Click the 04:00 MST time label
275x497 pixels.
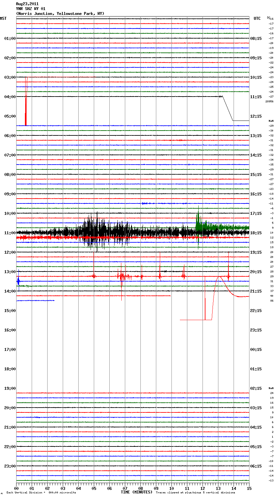click(x=10, y=97)
